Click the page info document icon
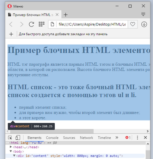Screen dimensions: 153x159 pyautogui.click(x=52, y=24)
